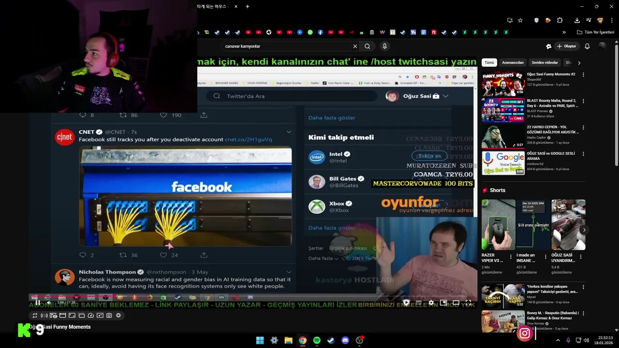Select the 'Tümü' filter chip

[x=489, y=62]
